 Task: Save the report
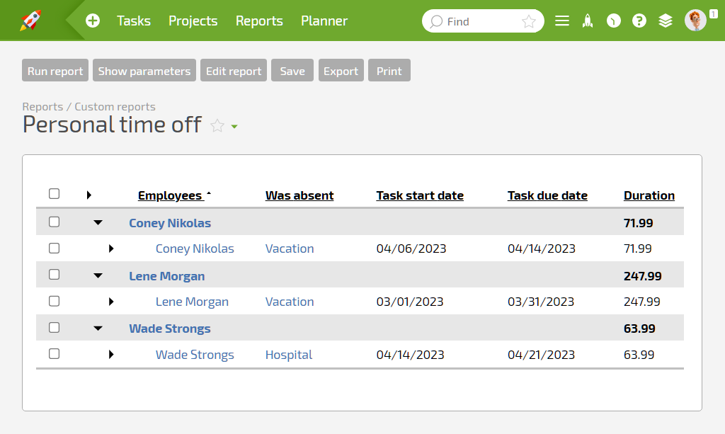[x=292, y=70]
